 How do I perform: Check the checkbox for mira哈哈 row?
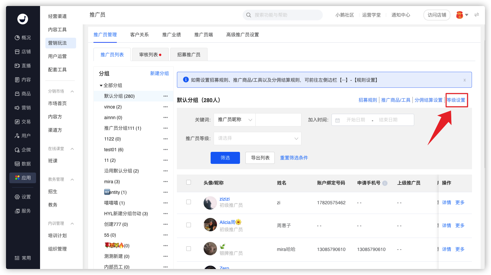189,249
